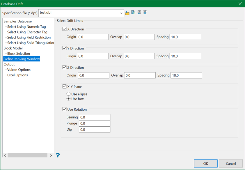Viewport: 245px width, 170px height.
Task: Open Block Model section in tree
Action: (13, 48)
